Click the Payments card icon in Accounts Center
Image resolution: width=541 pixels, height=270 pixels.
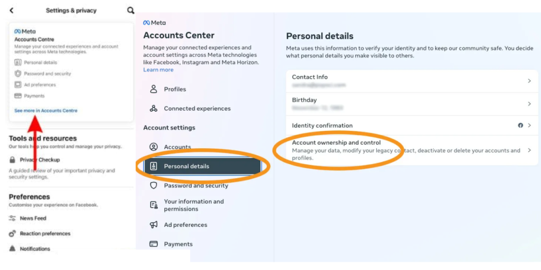(154, 244)
